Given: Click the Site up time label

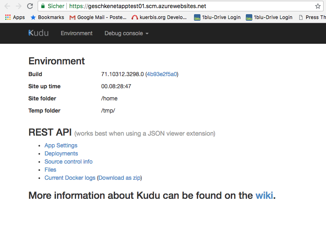Looking at the screenshot, I should pyautogui.click(x=44, y=86).
